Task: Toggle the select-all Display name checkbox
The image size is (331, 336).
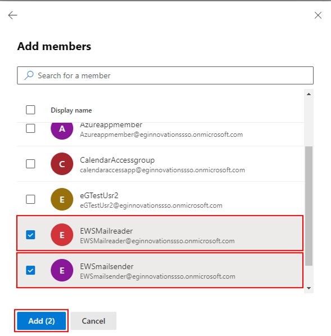Action: [30, 110]
